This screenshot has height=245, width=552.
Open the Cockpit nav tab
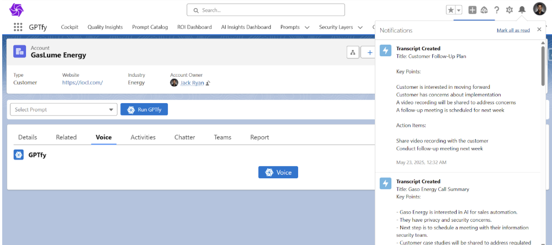click(70, 27)
